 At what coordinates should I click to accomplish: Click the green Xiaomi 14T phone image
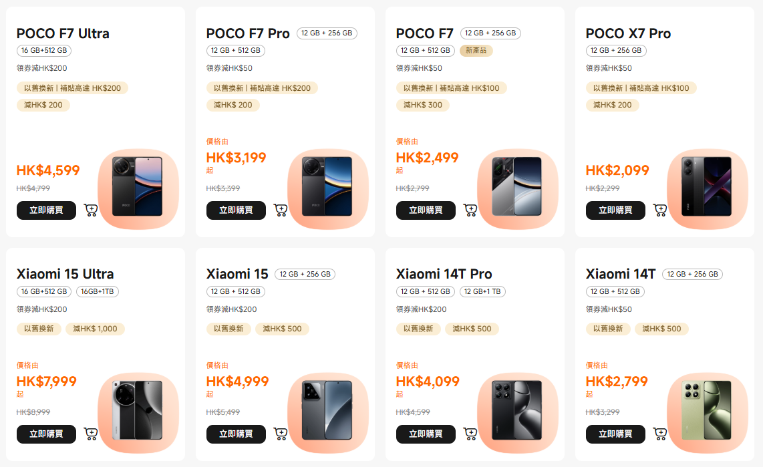point(707,413)
